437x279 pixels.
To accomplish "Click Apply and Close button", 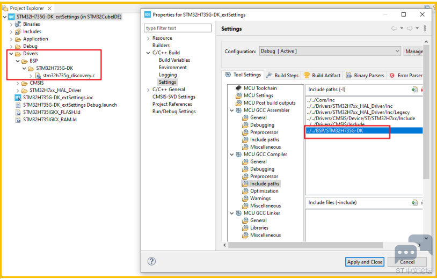I will point(365,262).
